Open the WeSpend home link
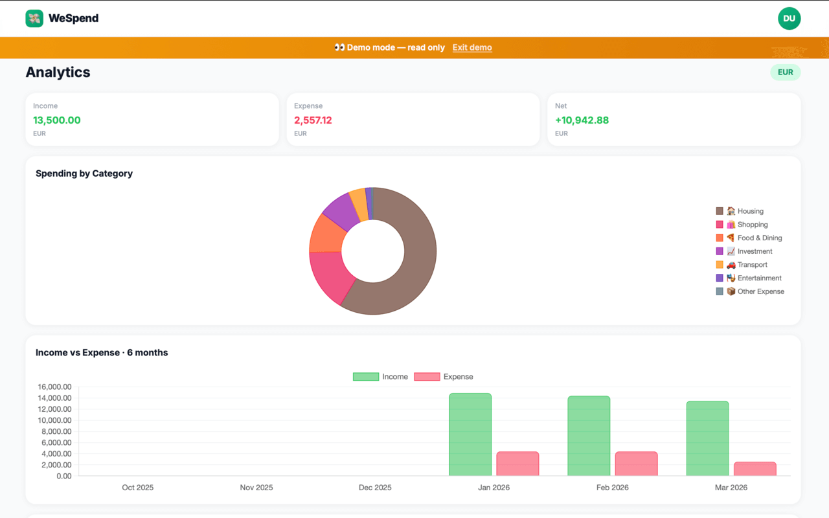Image resolution: width=829 pixels, height=518 pixels. pyautogui.click(x=62, y=18)
